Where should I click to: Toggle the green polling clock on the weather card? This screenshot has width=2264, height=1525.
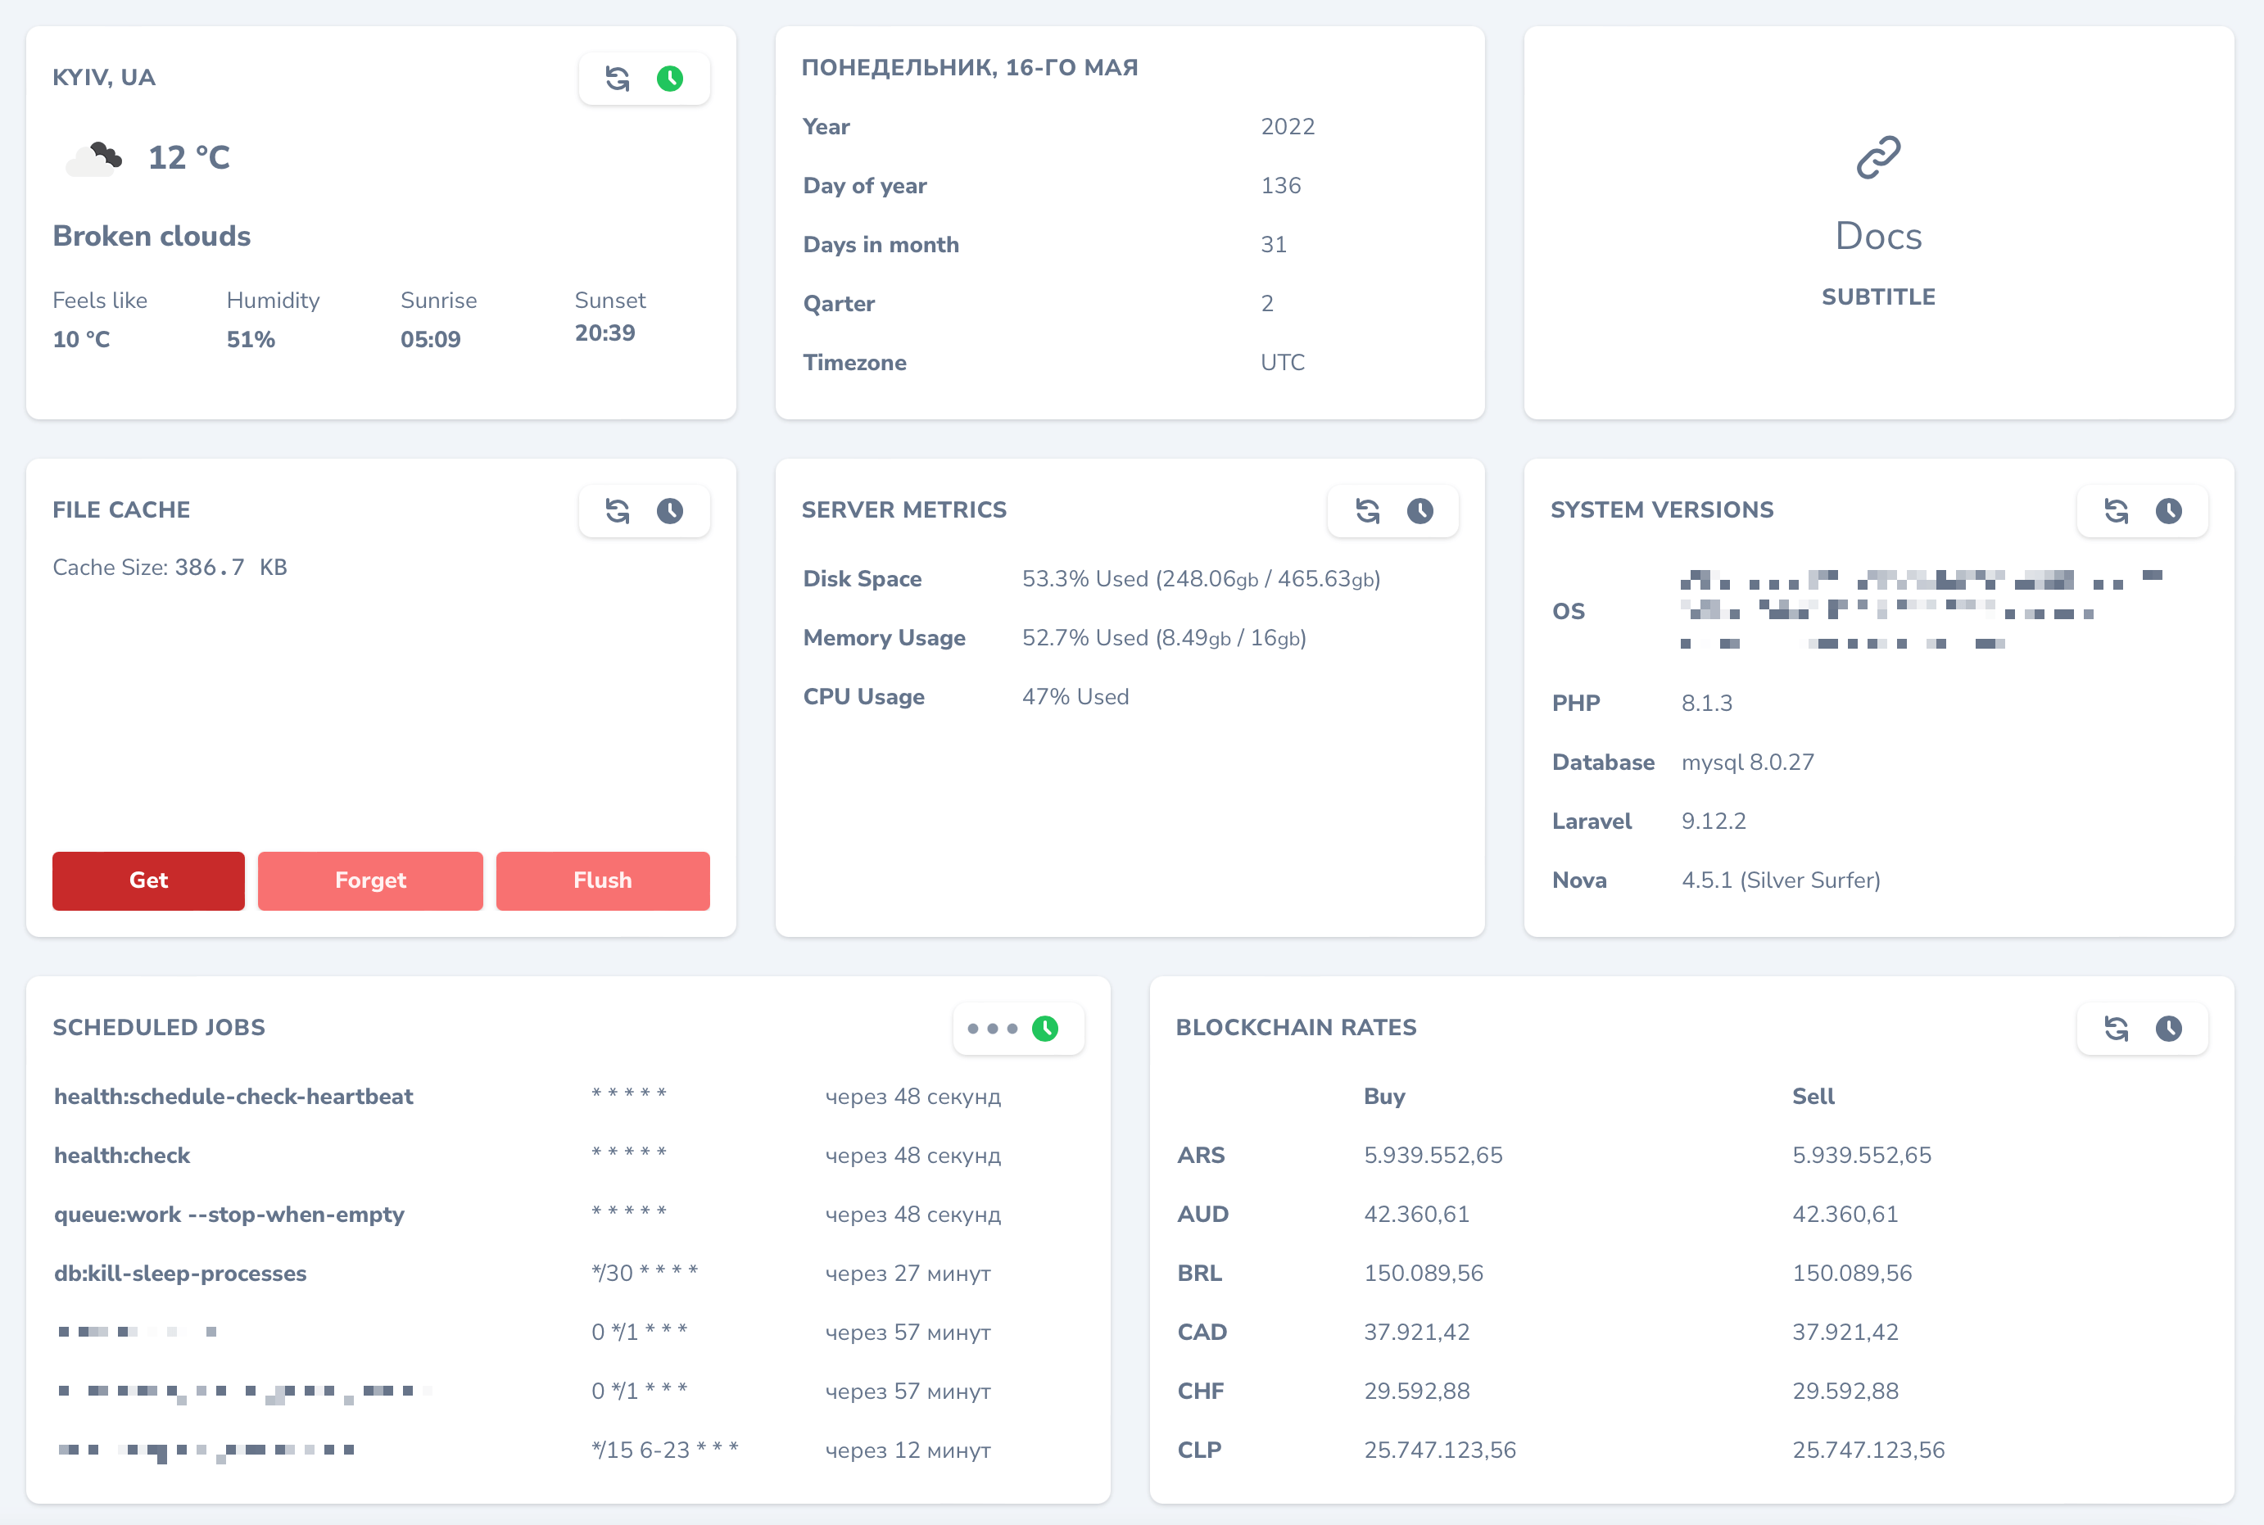click(670, 78)
